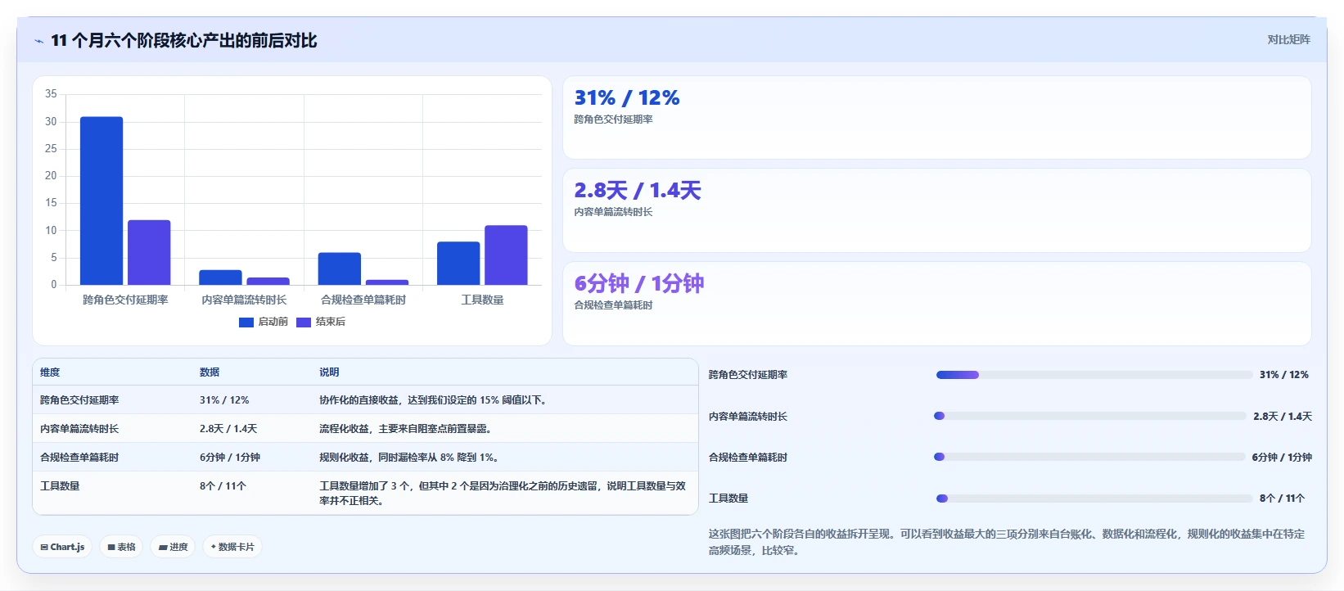Click the 6分钟 / 1分钟 table cell

pos(230,458)
